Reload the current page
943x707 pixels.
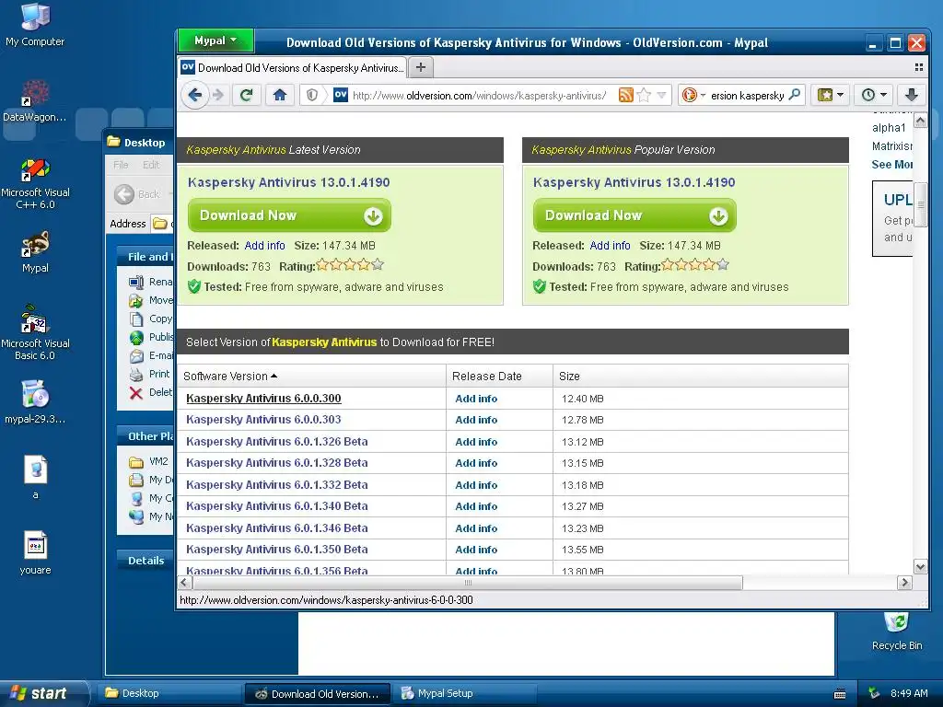(x=246, y=95)
